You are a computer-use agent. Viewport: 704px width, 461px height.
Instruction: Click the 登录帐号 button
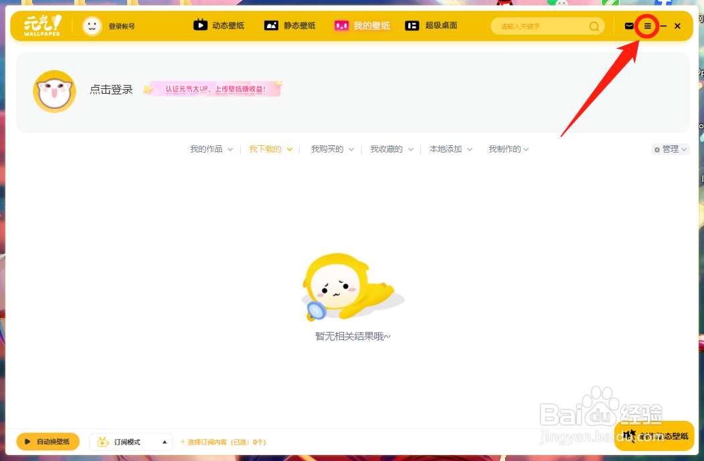pos(120,25)
